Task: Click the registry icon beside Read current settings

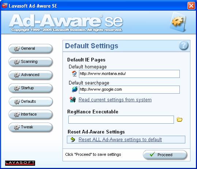Action: click(73, 99)
